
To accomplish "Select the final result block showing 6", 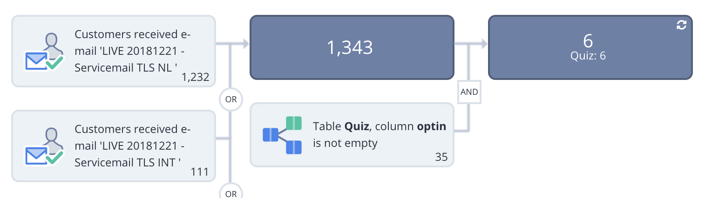I will pos(590,47).
